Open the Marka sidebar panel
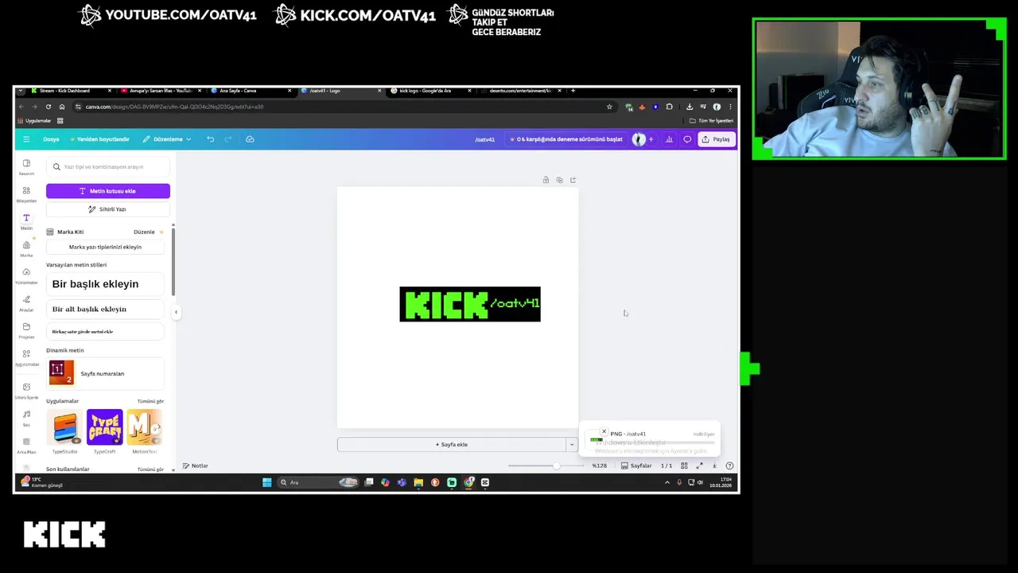The height and width of the screenshot is (573, 1018). [26, 248]
